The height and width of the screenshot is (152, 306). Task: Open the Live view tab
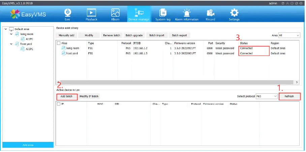point(67,14)
